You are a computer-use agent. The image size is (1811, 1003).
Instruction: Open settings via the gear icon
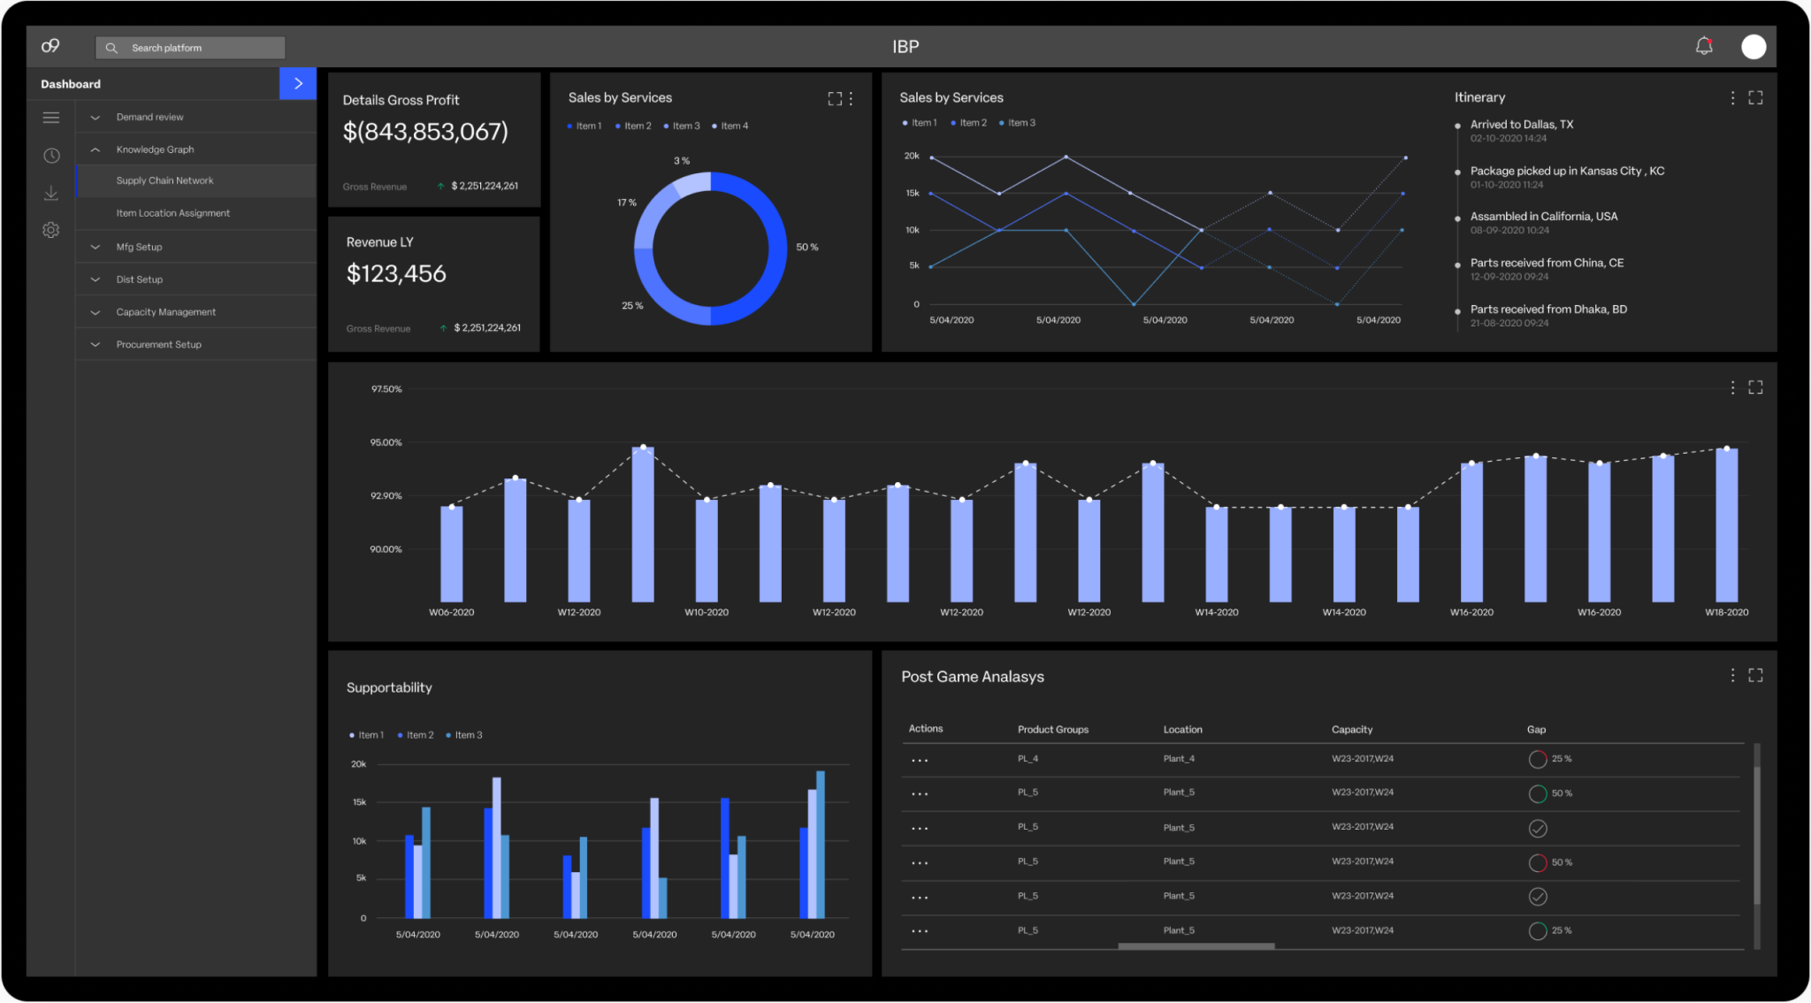click(51, 230)
